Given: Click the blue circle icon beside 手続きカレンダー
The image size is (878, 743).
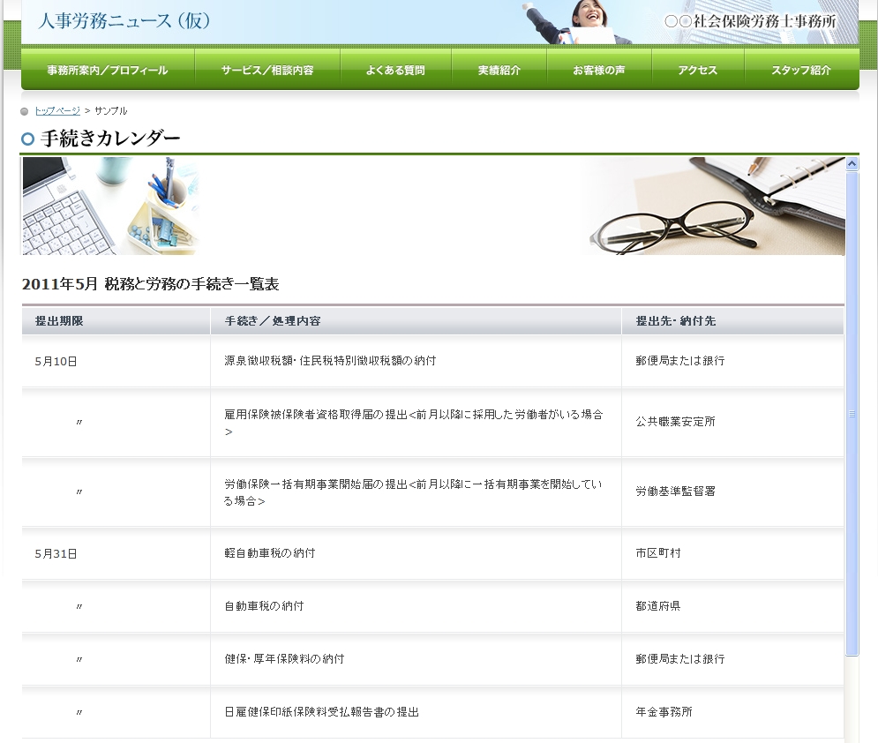Looking at the screenshot, I should (x=27, y=139).
